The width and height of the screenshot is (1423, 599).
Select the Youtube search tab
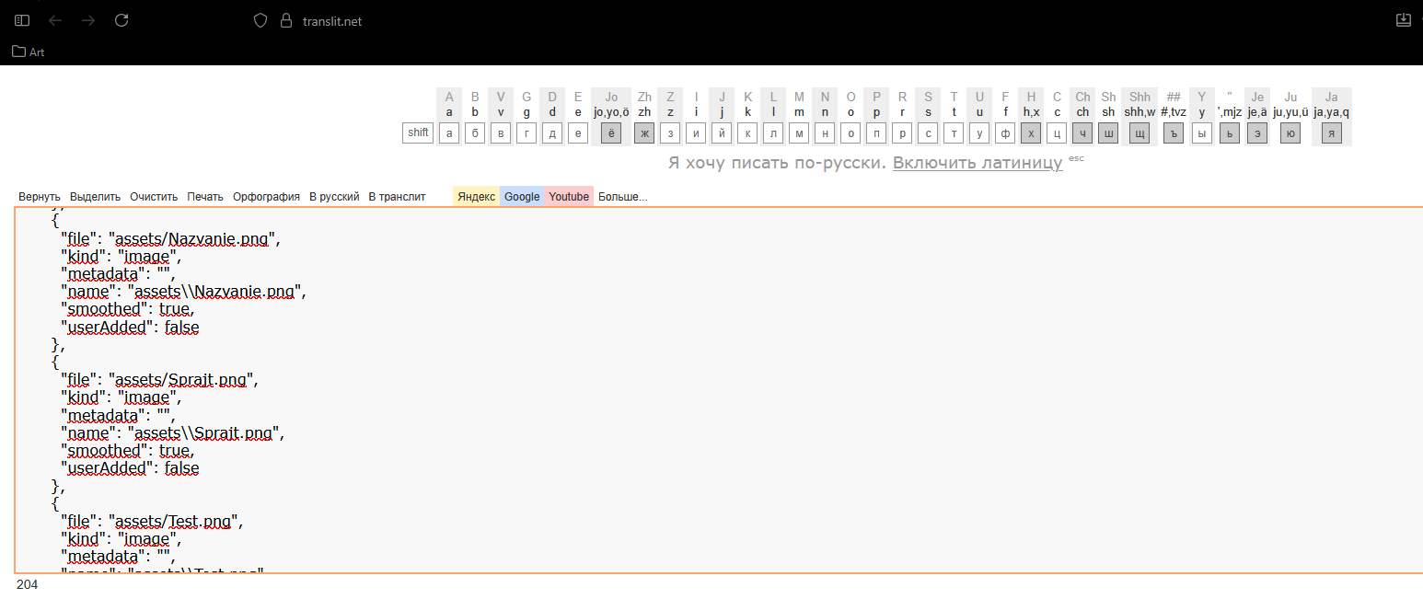569,196
